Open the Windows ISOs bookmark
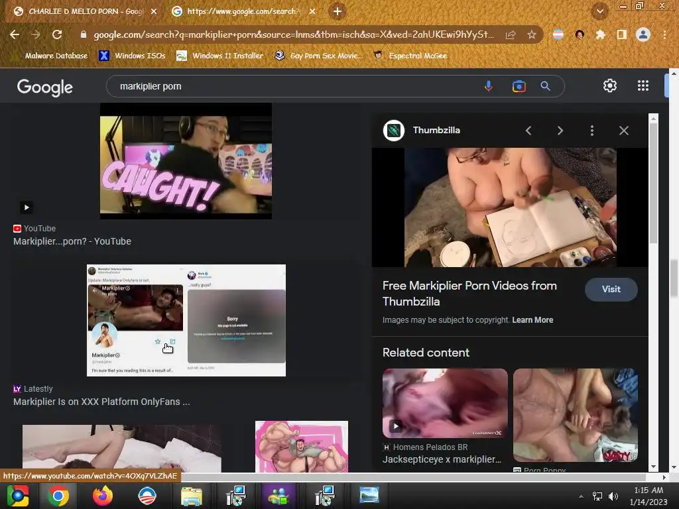Image resolution: width=679 pixels, height=509 pixels. coord(132,56)
